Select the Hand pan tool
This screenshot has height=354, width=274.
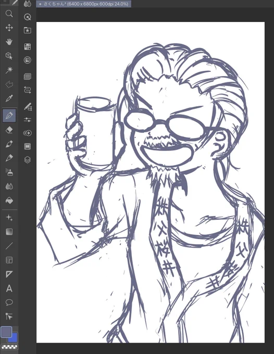click(9, 42)
